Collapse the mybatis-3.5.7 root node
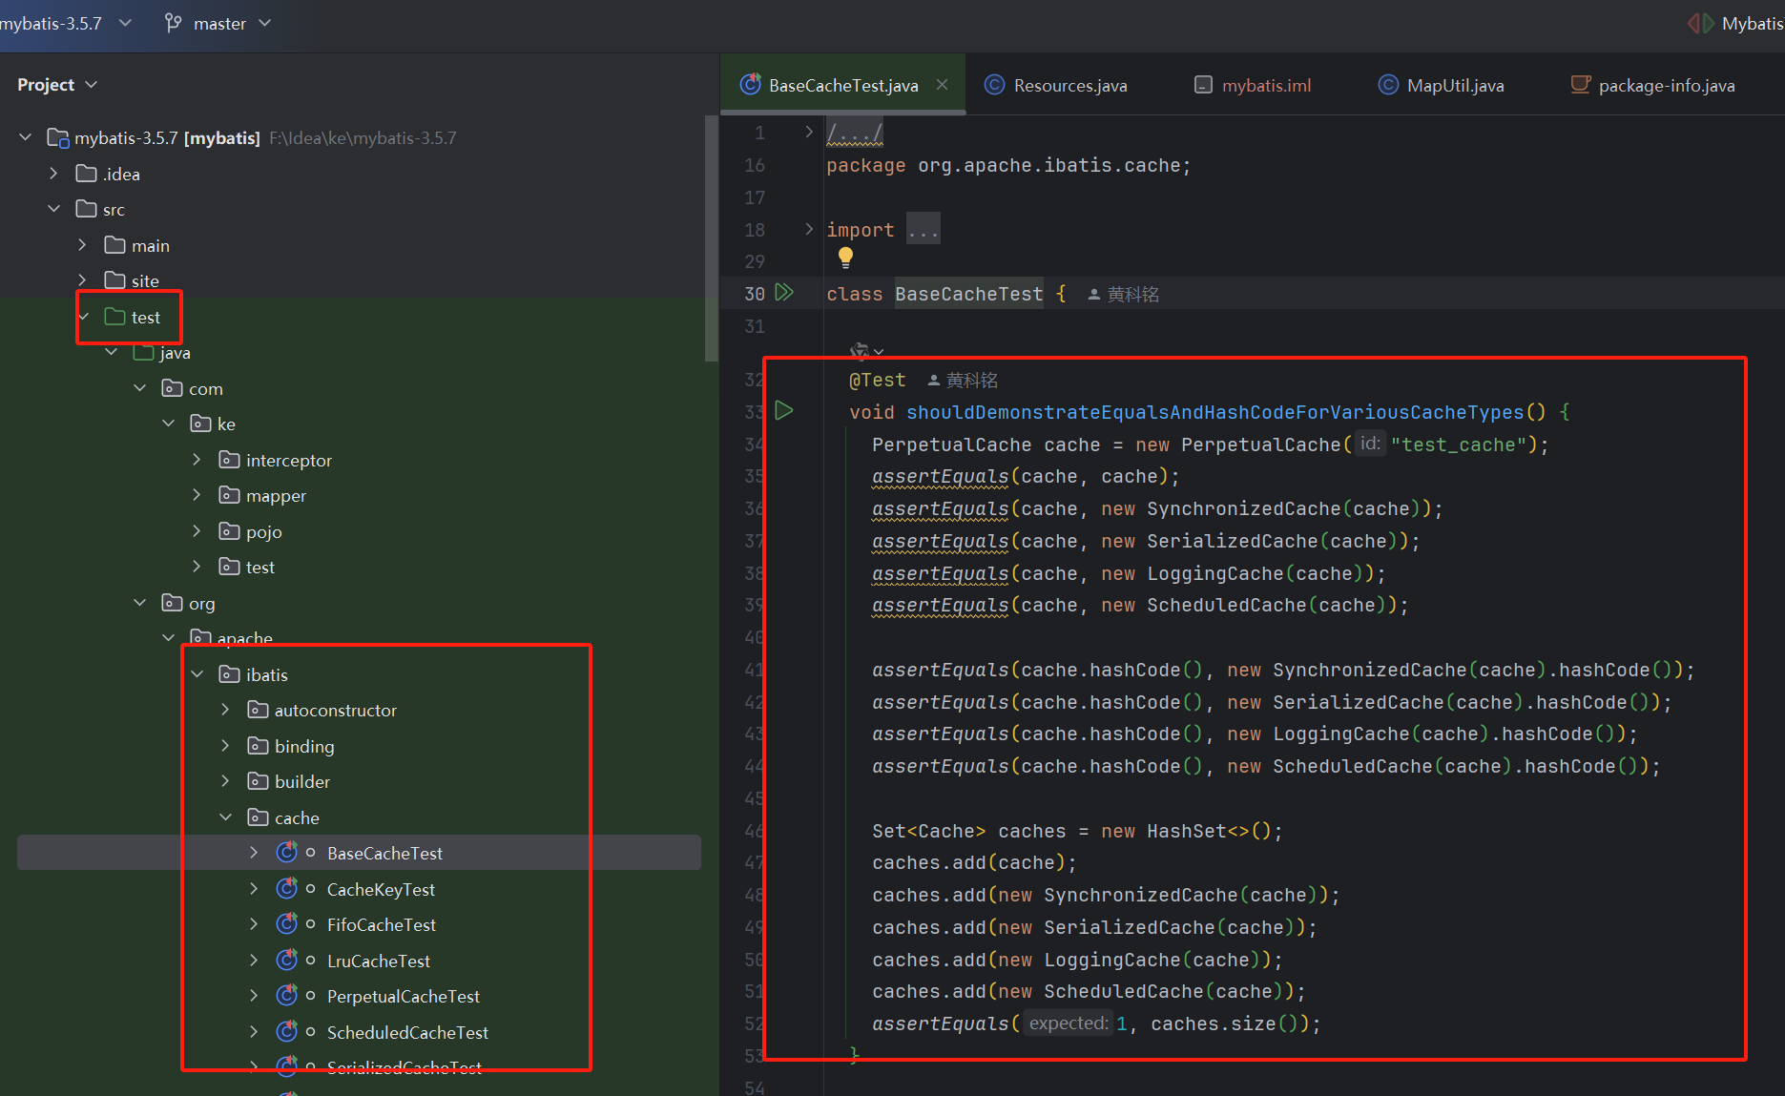 (26, 137)
